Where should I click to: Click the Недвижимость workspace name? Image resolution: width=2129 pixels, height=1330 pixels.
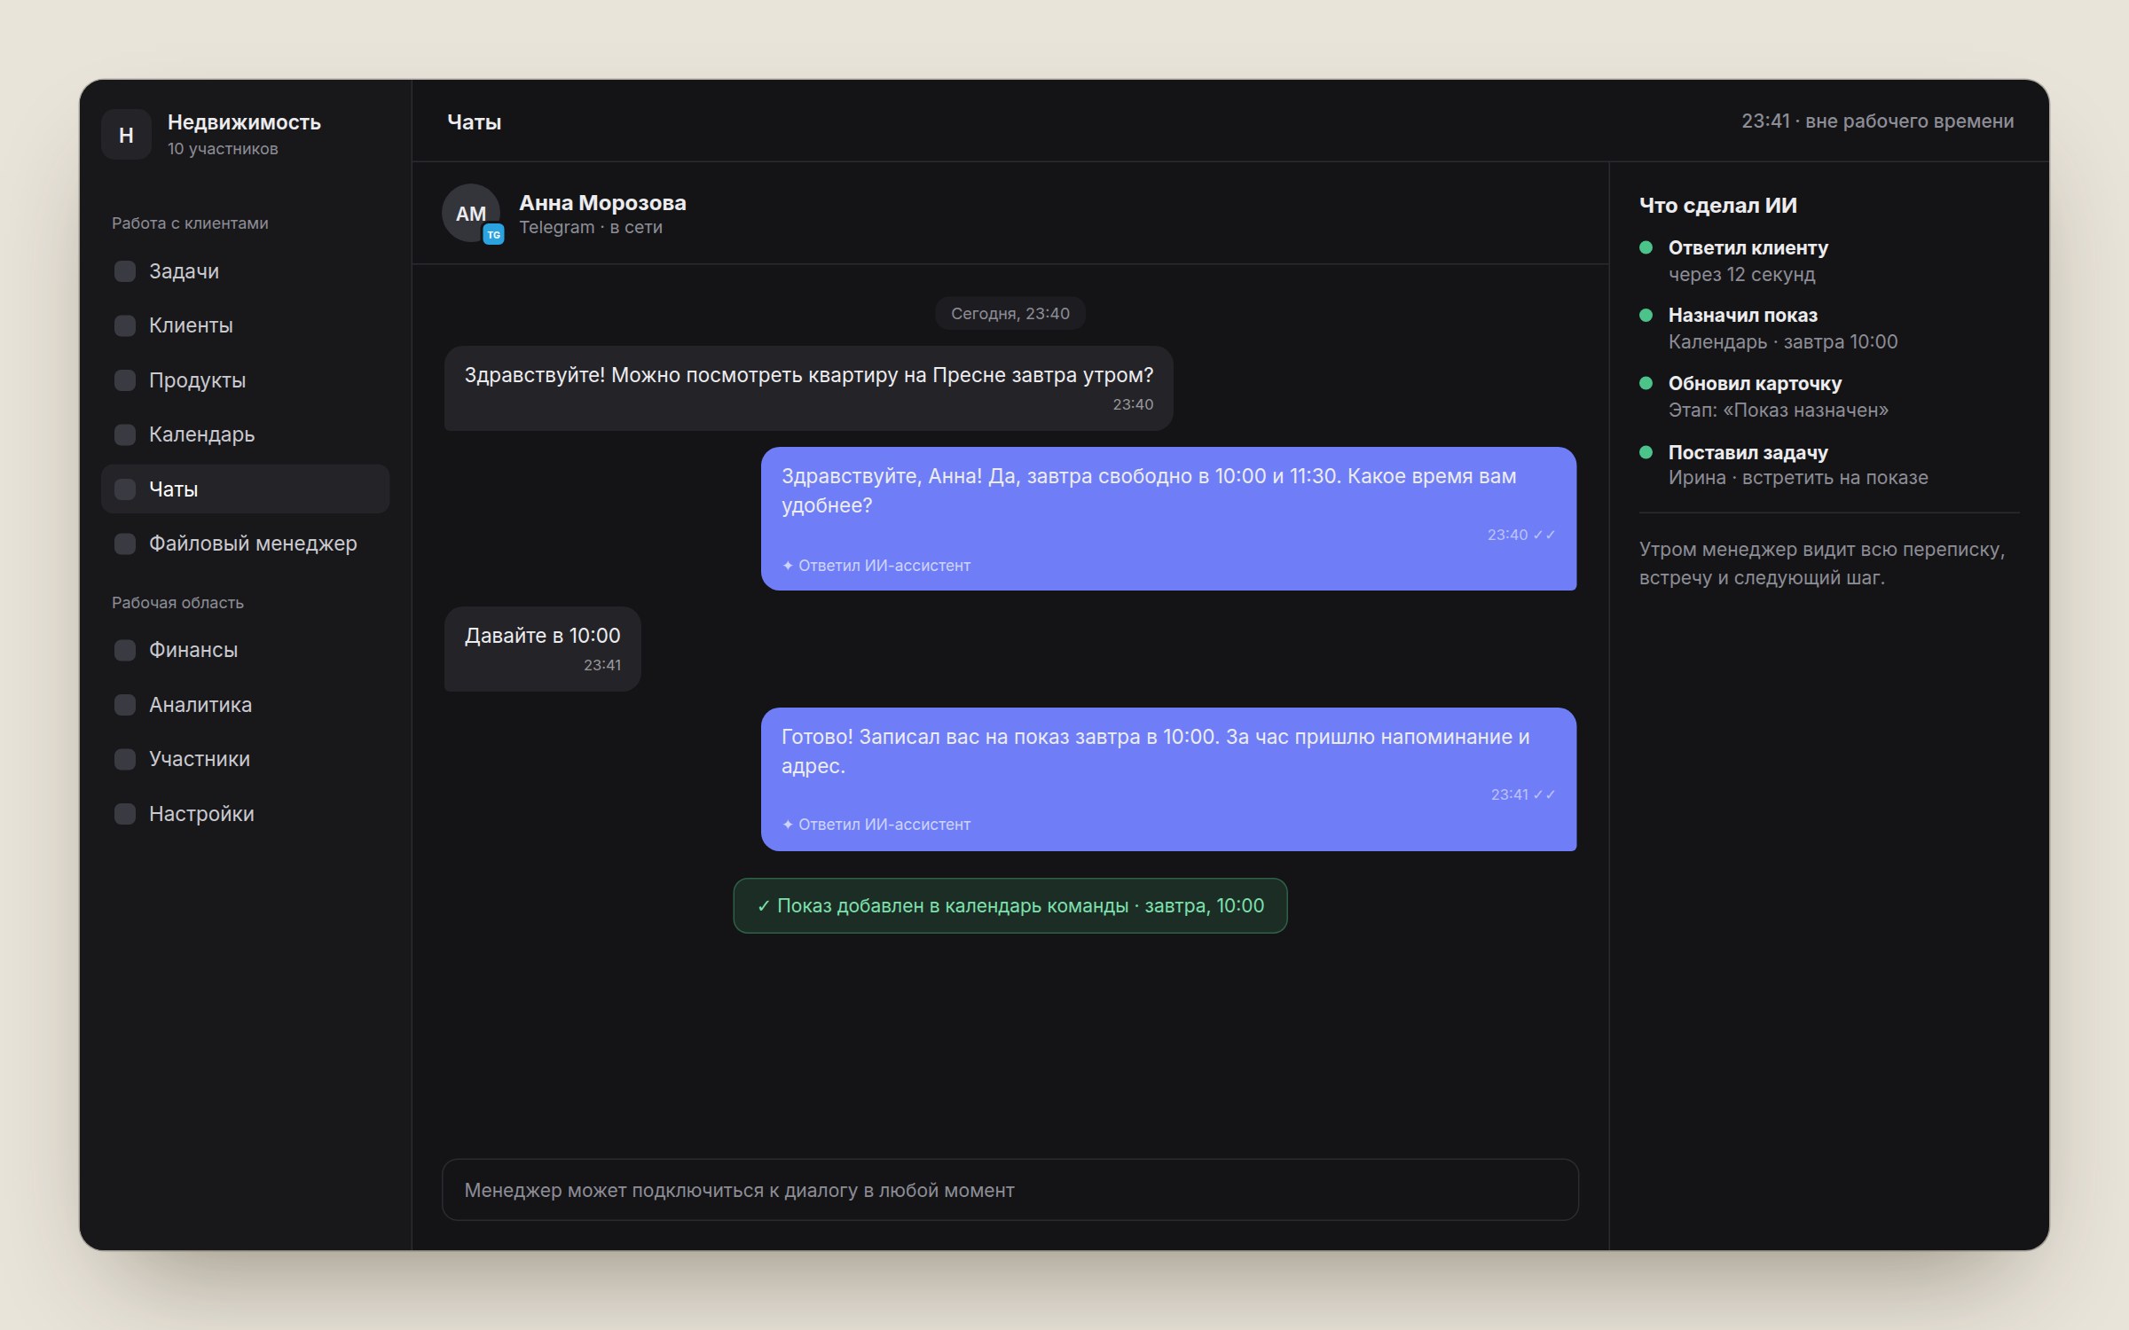(244, 122)
